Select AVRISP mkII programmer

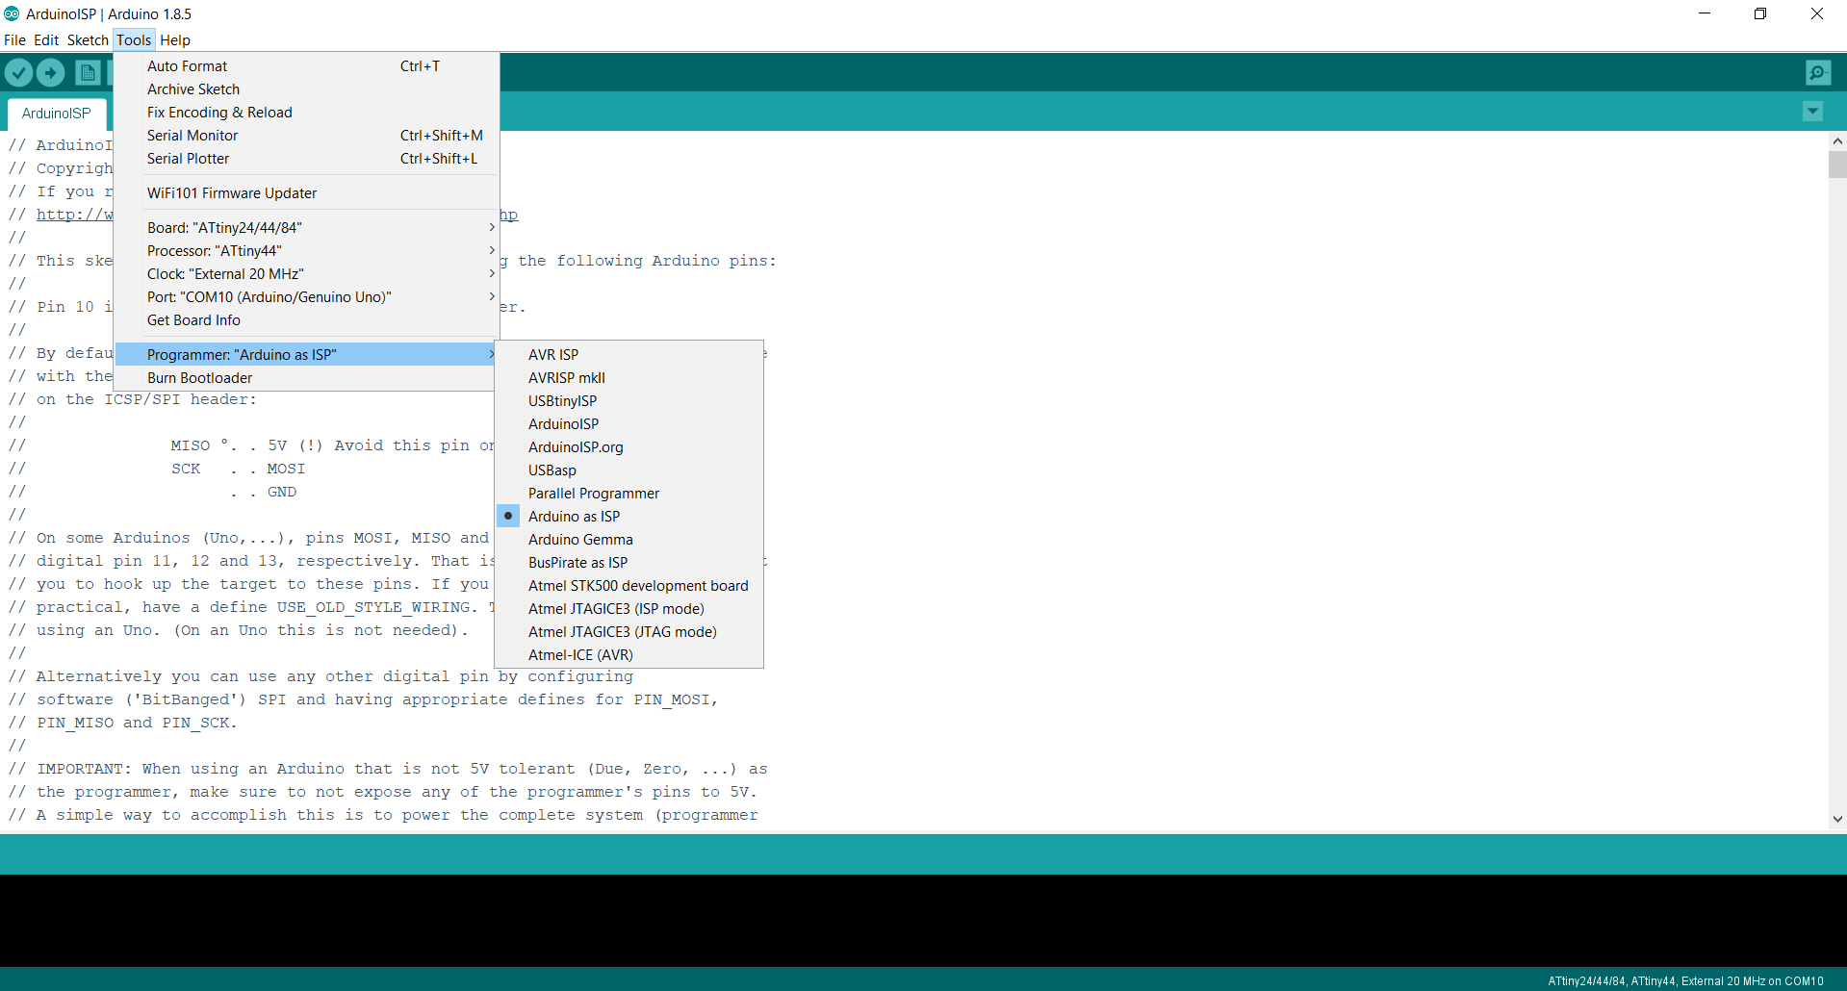point(629,378)
